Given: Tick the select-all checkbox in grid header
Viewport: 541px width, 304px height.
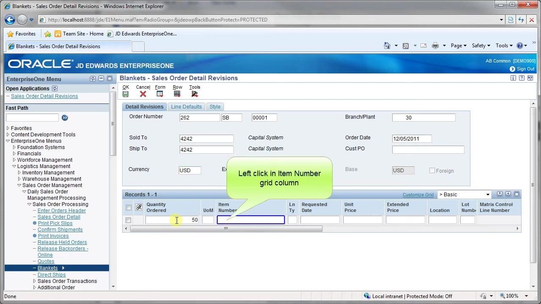Looking at the screenshot, I should pos(128,207).
